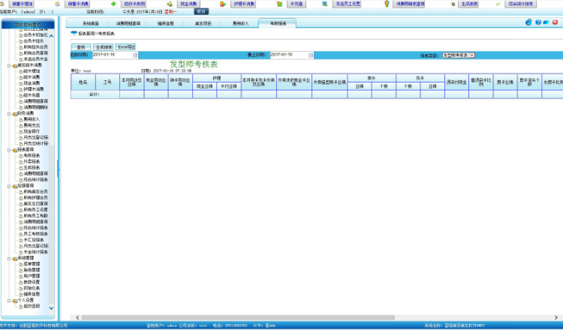Click the balloon icon beside 消费明细表查询 button
Viewport: 563px width, 330px height.
[387, 4]
